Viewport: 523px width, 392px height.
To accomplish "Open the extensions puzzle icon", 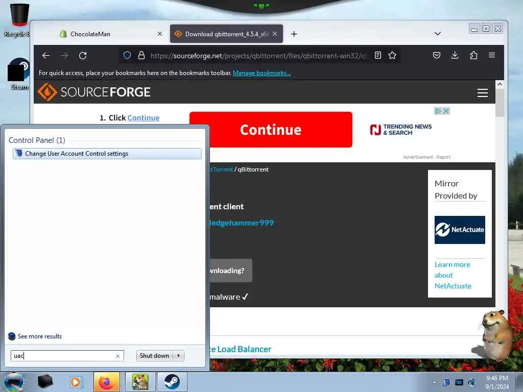I will 473,55.
